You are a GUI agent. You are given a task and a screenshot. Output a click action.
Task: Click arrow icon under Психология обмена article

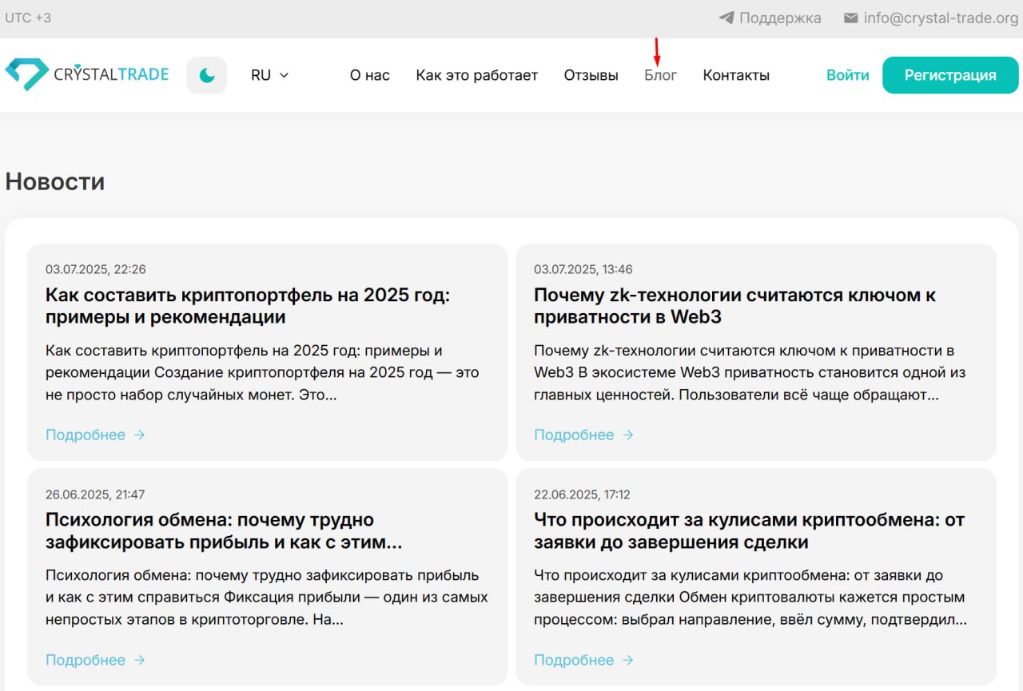pyautogui.click(x=139, y=660)
